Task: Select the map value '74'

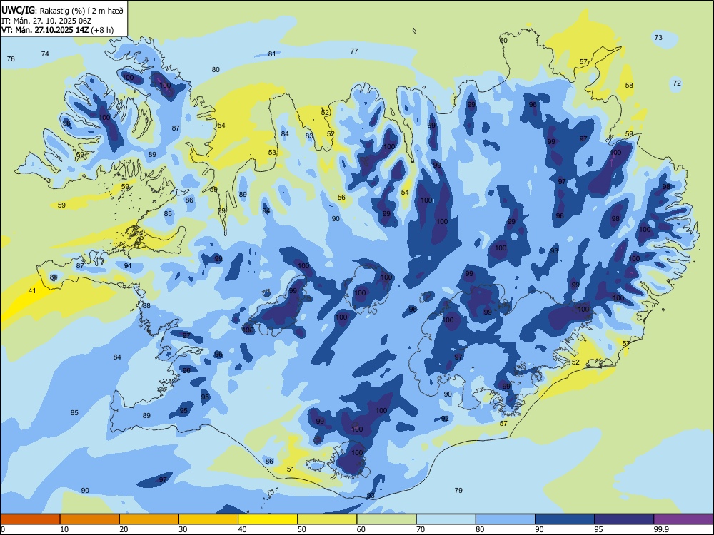Action: (45, 53)
